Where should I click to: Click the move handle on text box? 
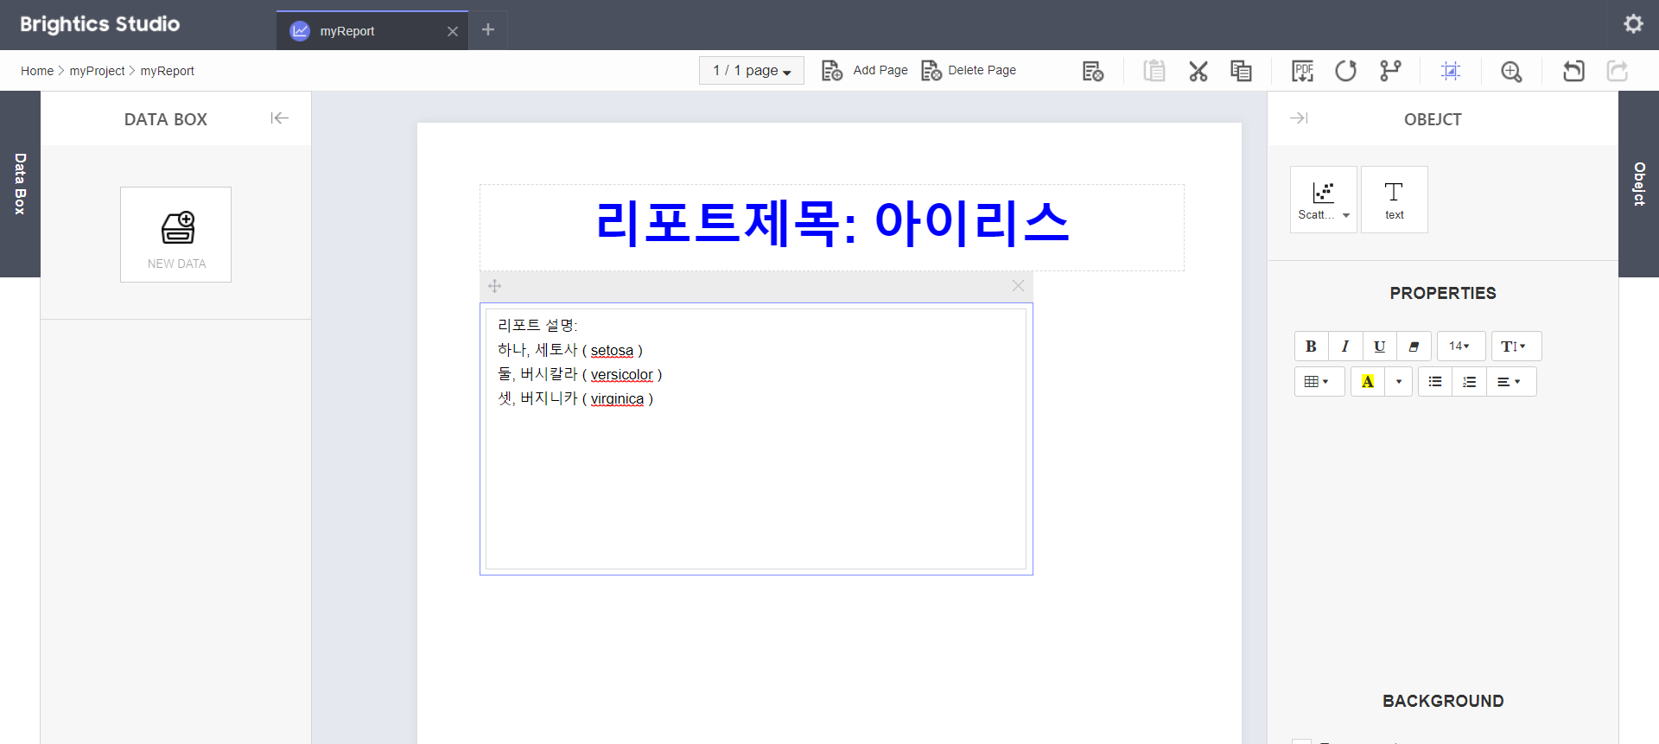pyautogui.click(x=495, y=286)
